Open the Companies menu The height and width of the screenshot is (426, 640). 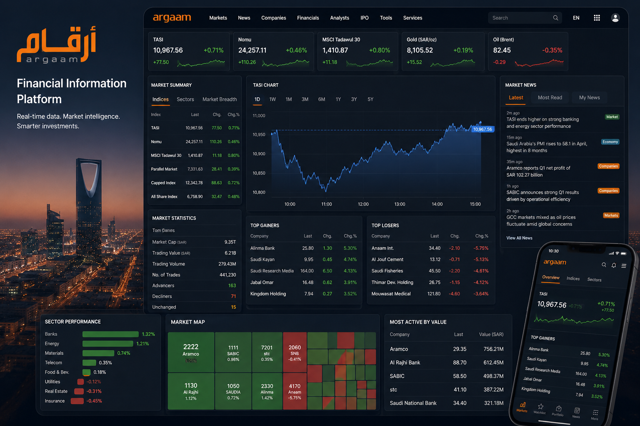pos(274,18)
